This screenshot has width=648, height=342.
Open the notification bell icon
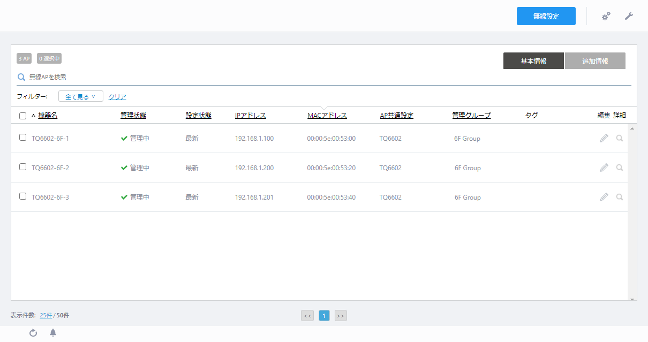(53, 333)
